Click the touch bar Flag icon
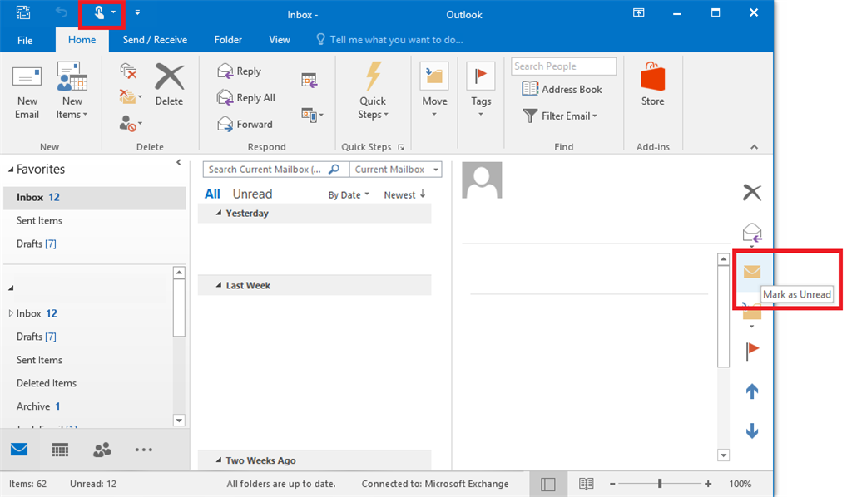 [x=752, y=351]
